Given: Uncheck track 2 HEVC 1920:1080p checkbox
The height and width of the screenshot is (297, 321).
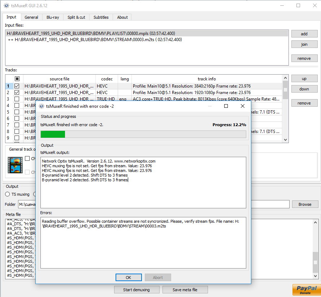Looking at the screenshot, I should tap(17, 93).
